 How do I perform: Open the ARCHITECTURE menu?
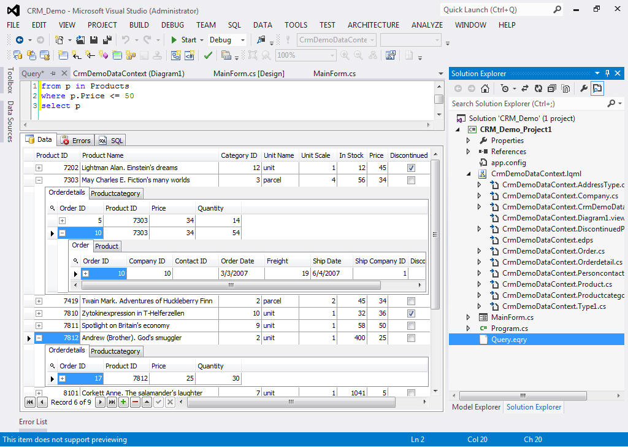[373, 25]
